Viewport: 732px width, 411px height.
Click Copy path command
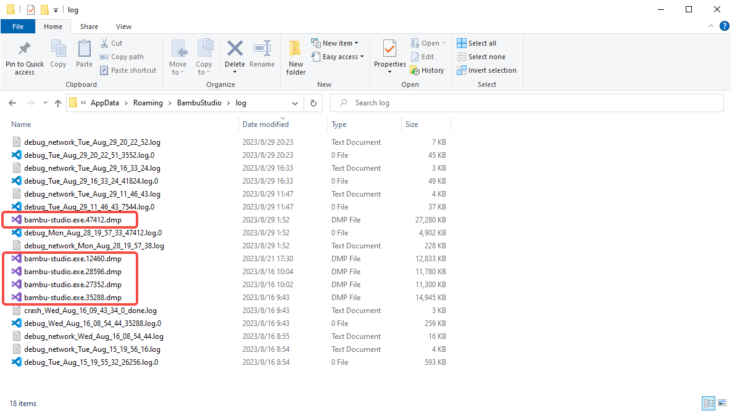click(x=122, y=57)
